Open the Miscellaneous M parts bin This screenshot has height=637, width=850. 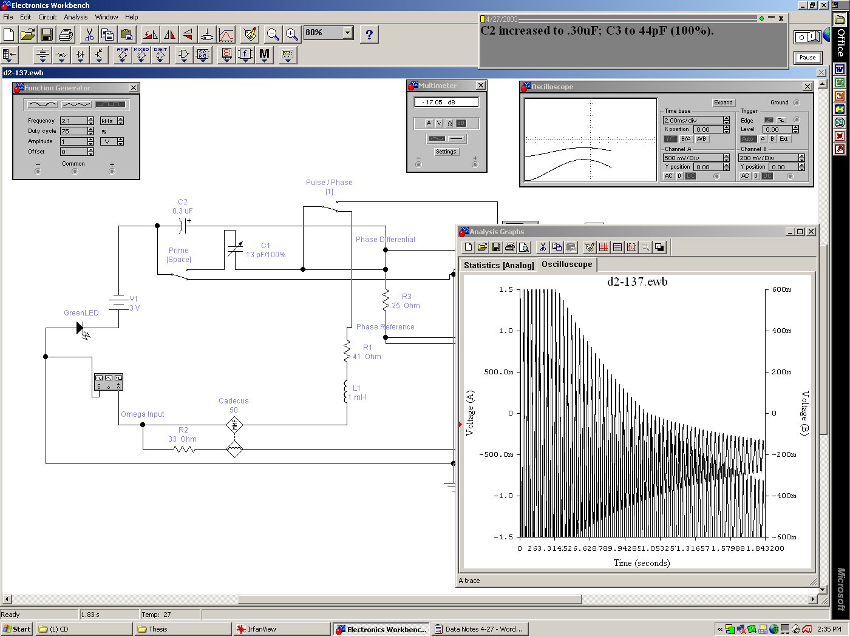pyautogui.click(x=264, y=55)
